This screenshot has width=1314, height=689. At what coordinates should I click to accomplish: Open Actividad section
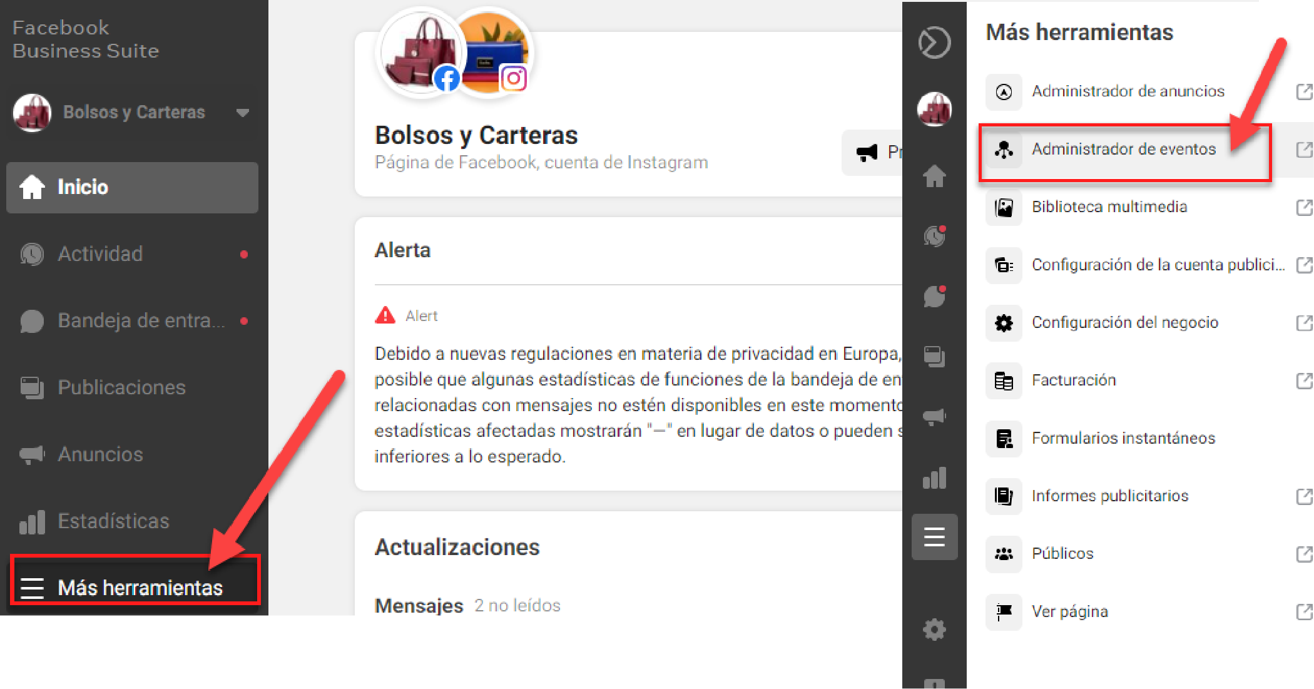tap(100, 254)
